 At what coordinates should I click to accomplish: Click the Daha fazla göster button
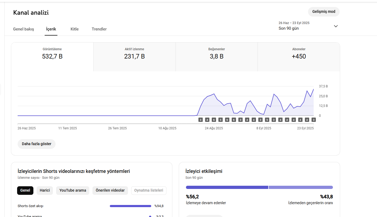pos(37,144)
